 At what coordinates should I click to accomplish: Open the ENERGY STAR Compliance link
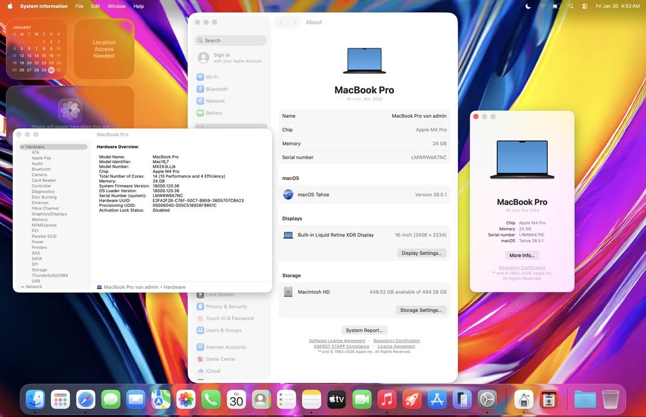(x=342, y=346)
